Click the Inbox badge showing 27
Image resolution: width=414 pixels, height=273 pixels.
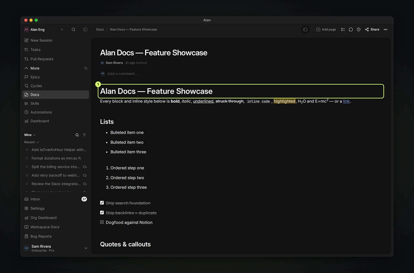[84, 199]
